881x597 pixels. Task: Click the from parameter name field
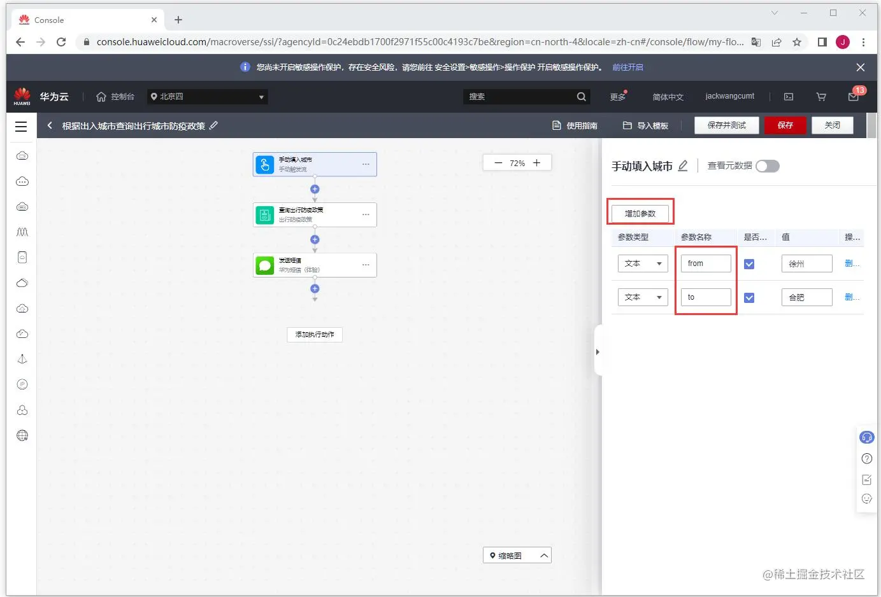click(706, 263)
